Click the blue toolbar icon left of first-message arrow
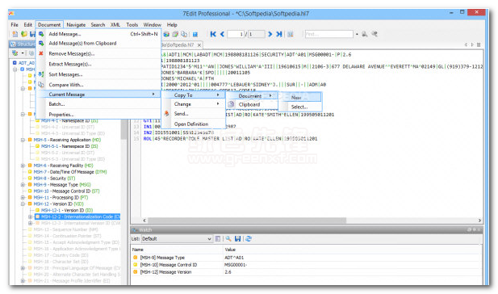Viewport: 498px width, 294px height. click(195, 34)
